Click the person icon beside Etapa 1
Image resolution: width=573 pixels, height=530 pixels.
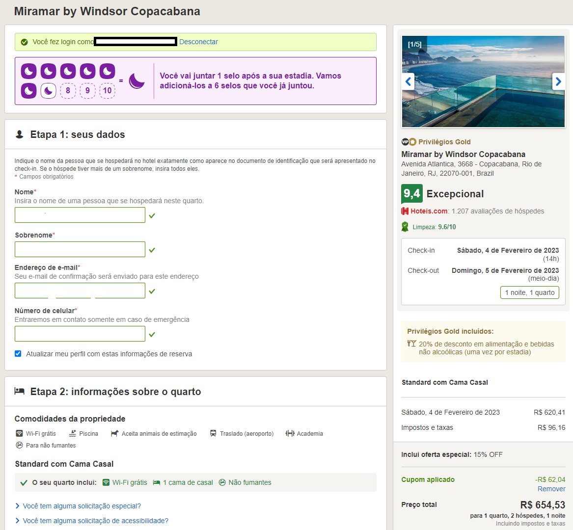[x=19, y=134]
